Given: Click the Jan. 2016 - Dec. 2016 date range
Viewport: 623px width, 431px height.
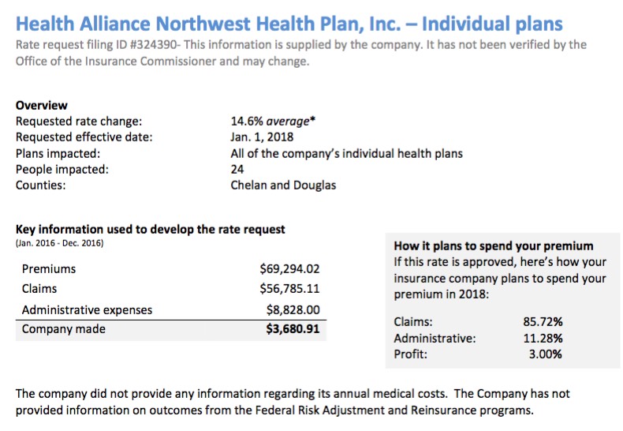Looking at the screenshot, I should pyautogui.click(x=59, y=243).
